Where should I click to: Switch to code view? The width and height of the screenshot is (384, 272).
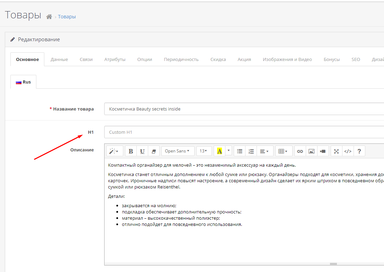click(x=348, y=151)
